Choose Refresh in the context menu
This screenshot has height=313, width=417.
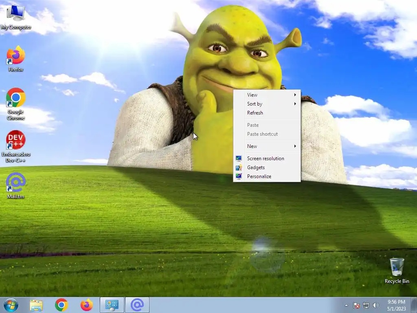click(x=267, y=113)
